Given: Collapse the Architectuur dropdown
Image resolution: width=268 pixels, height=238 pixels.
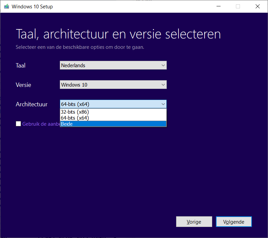Looking at the screenshot, I should (113, 104).
